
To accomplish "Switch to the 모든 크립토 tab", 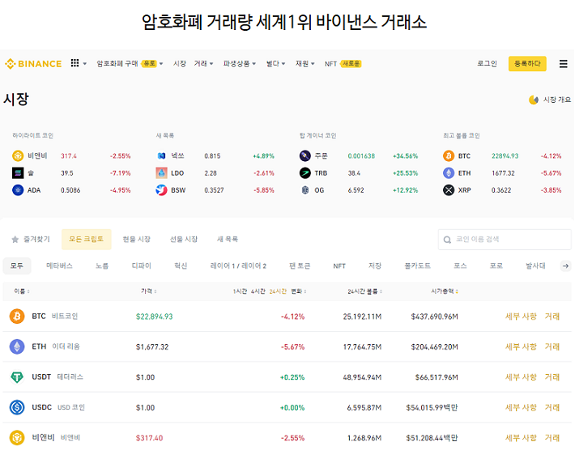I will click(x=86, y=239).
